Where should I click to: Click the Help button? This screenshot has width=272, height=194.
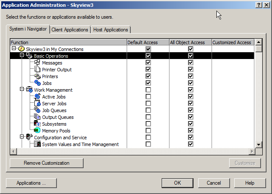pyautogui.click(x=250, y=183)
